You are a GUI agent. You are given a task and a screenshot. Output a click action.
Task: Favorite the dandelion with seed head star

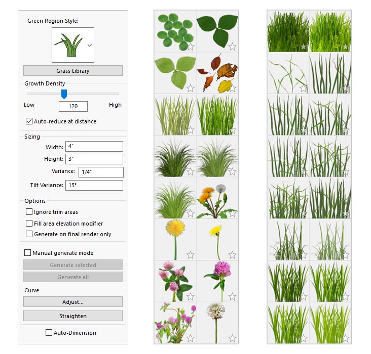tap(232, 213)
